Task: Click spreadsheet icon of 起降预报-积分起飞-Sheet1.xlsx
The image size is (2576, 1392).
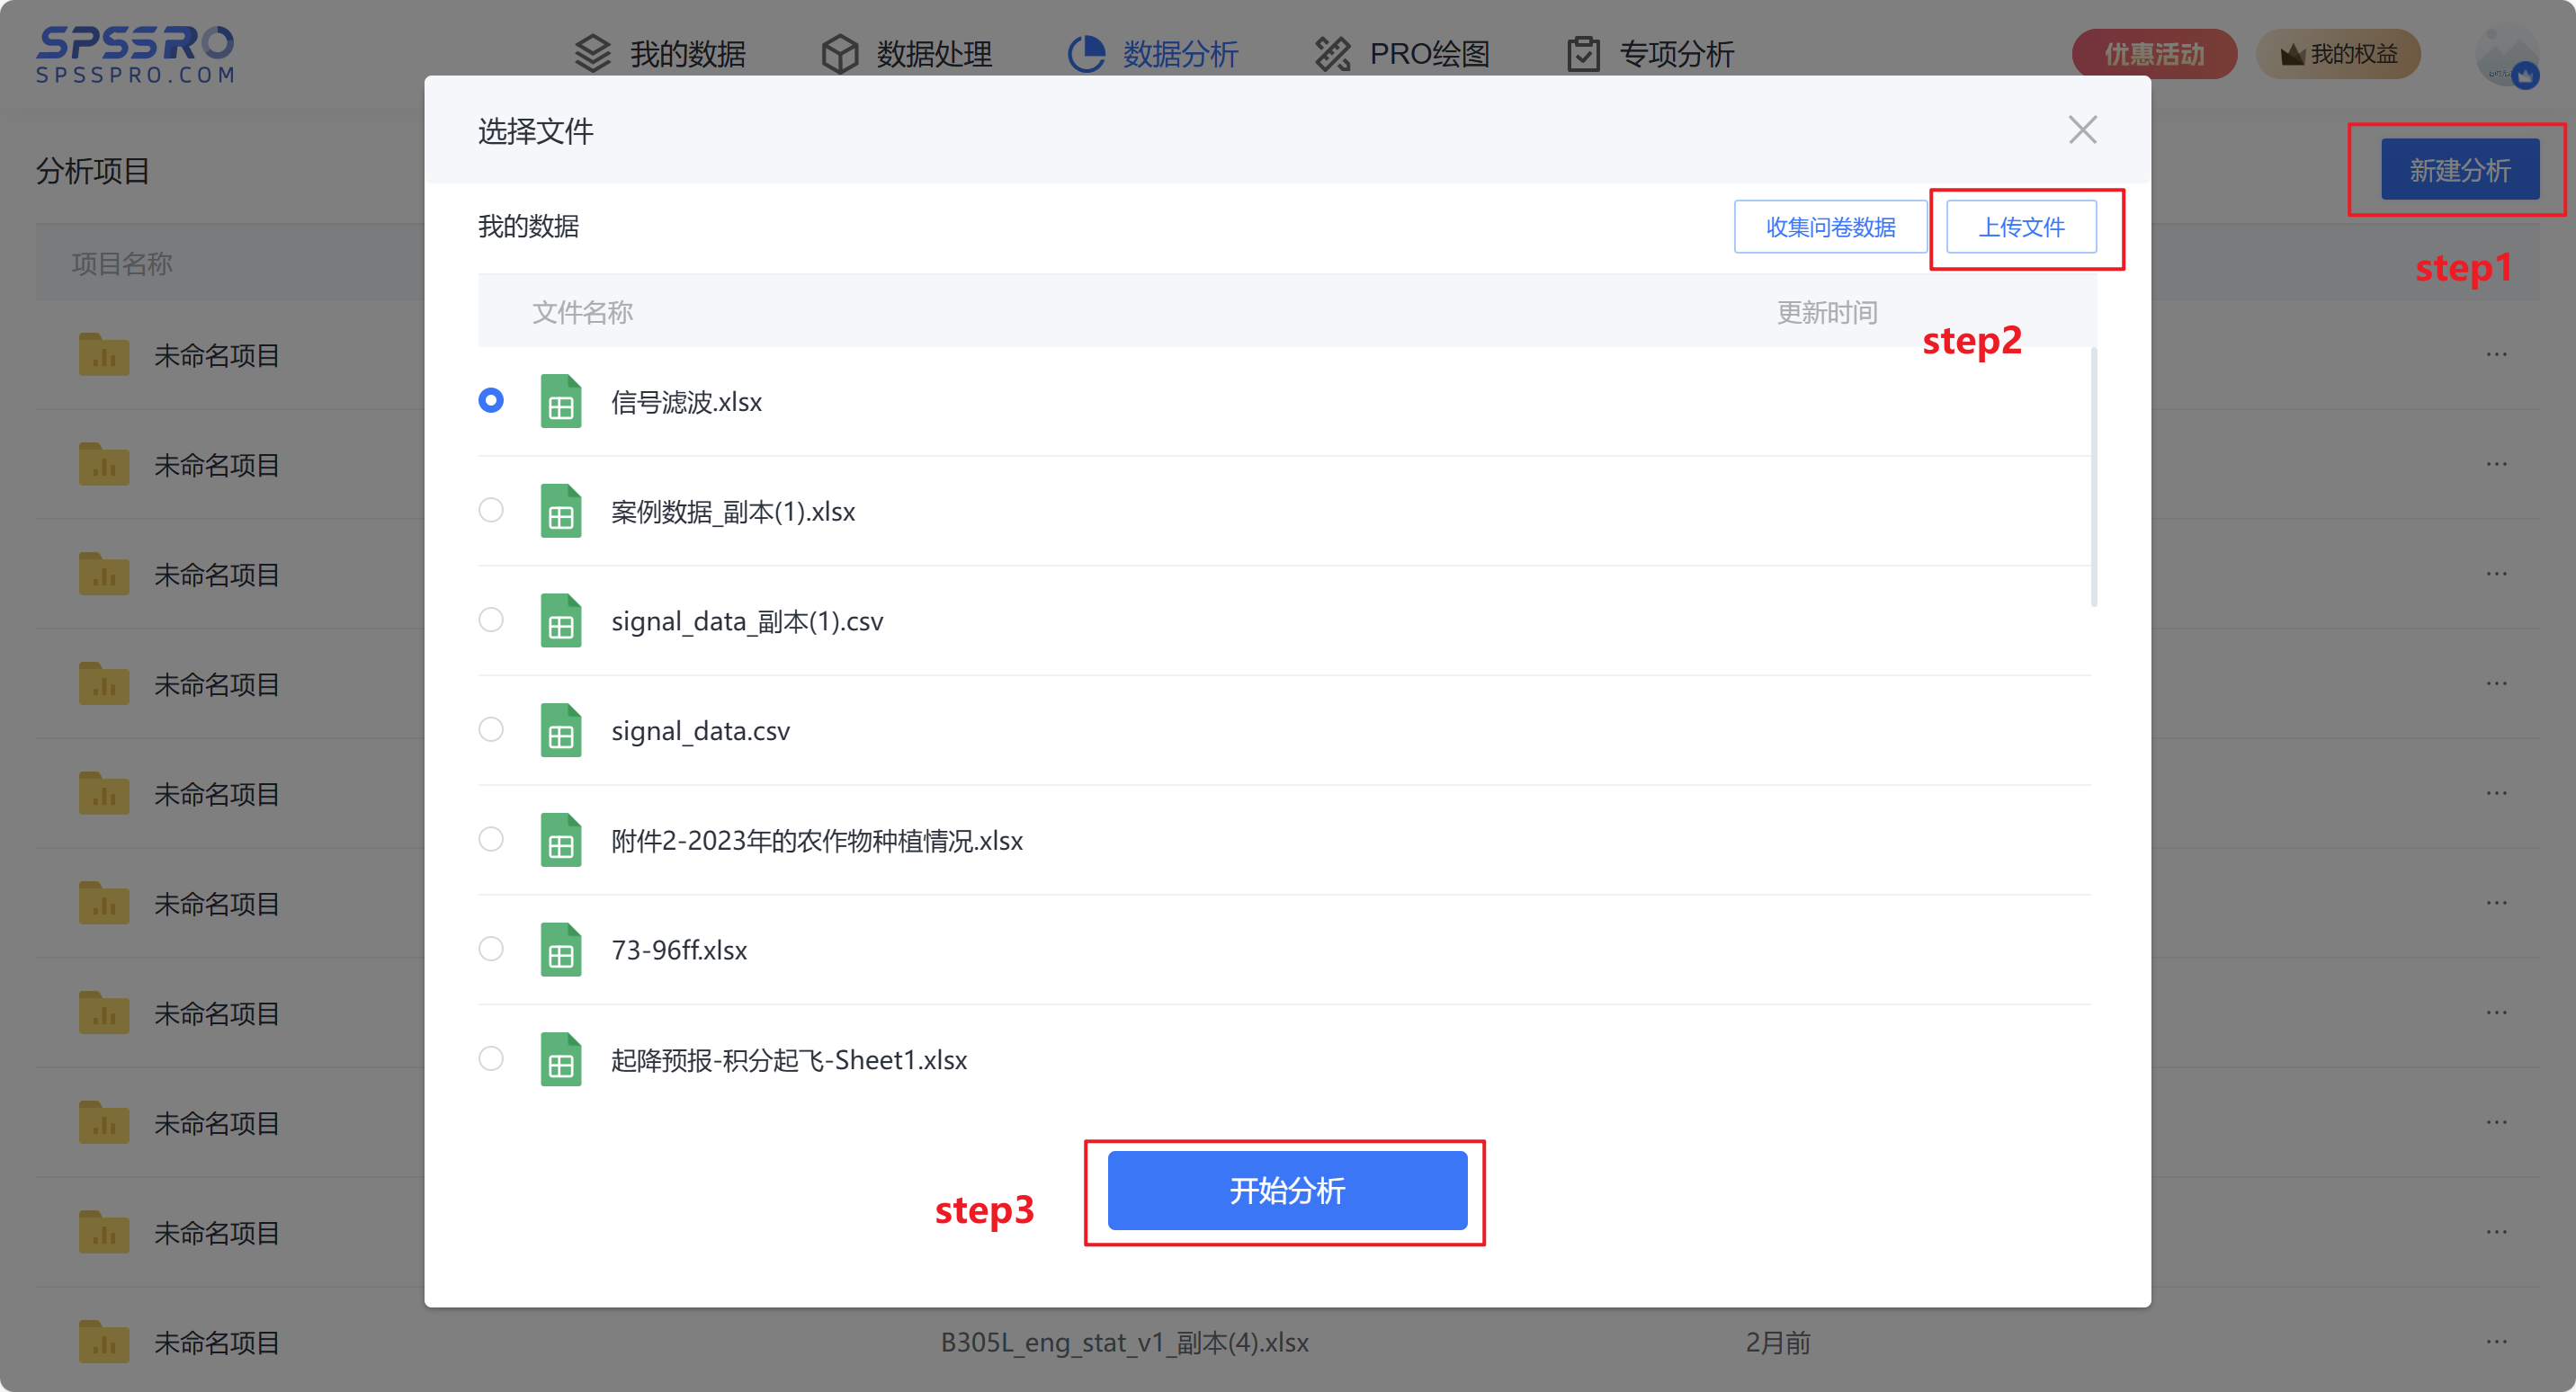Action: point(561,1059)
